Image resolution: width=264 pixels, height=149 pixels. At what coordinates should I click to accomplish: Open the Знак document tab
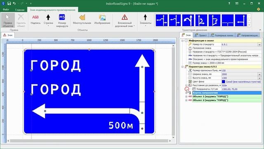(8, 35)
